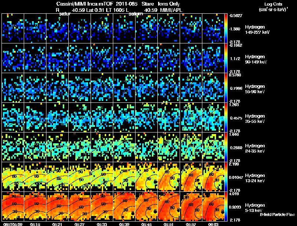This screenshot has width=297, height=226.
Task: Click the '05:27' time axis label
Action: tap(79, 224)
